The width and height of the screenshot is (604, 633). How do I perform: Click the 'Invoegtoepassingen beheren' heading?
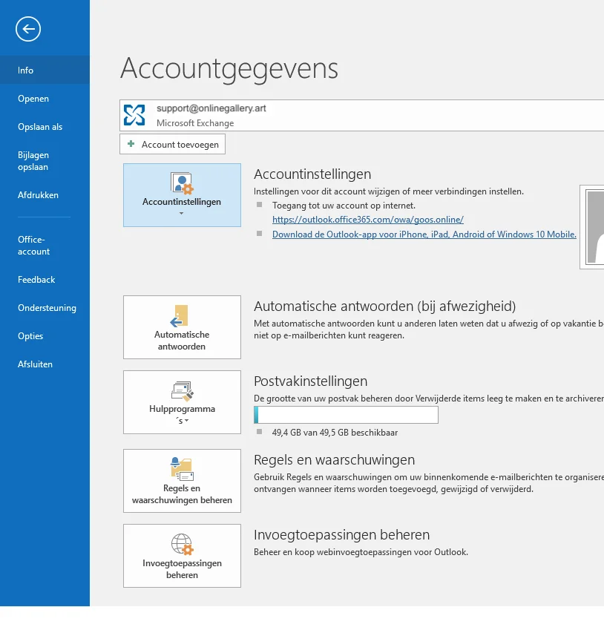click(341, 535)
